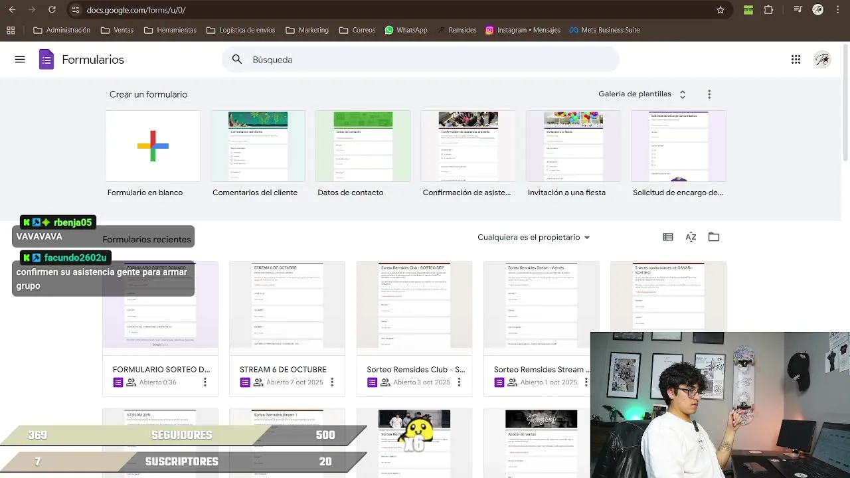Open the Sorteo Remsides Stream form thumbnail
The height and width of the screenshot is (478, 850).
541,305
